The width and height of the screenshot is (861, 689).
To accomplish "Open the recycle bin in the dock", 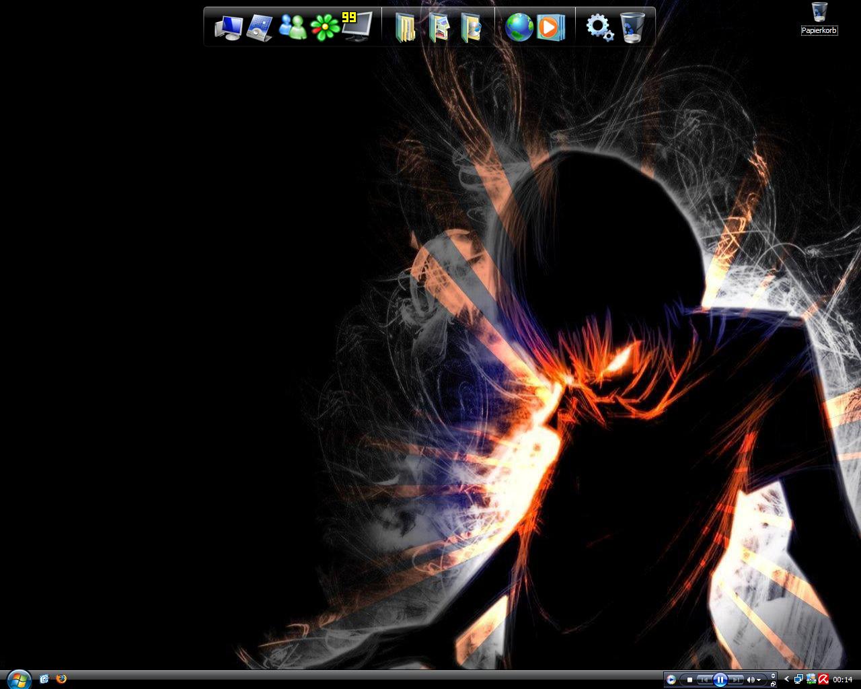I will pyautogui.click(x=632, y=28).
